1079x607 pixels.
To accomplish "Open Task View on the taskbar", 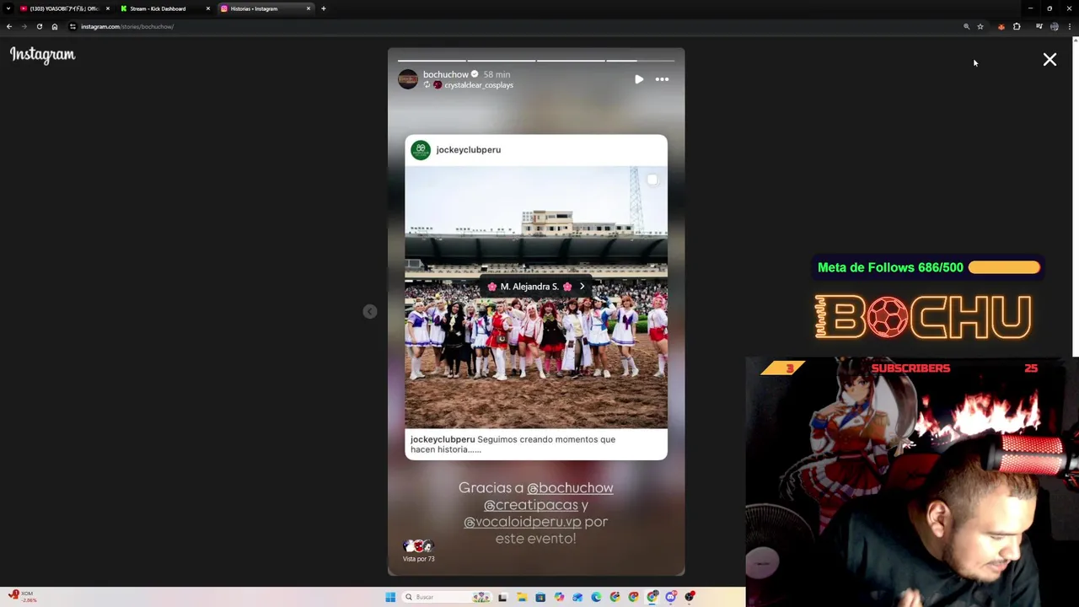I will [x=502, y=597].
